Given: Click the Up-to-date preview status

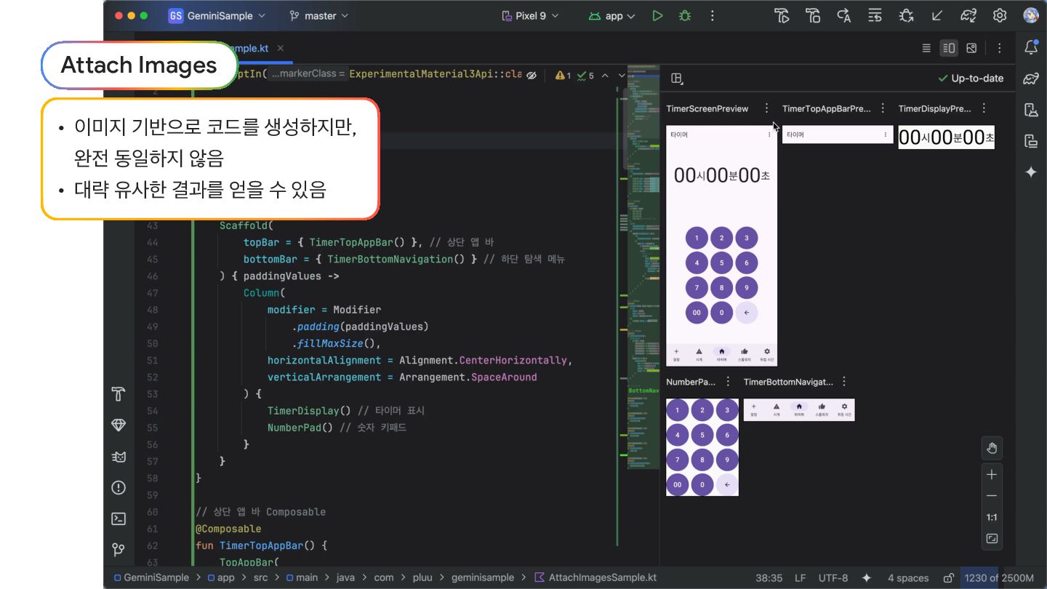Looking at the screenshot, I should coord(971,79).
